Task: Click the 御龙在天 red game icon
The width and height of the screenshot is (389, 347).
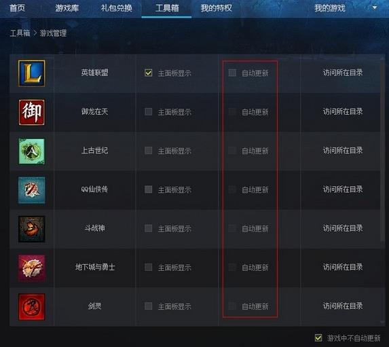Action: click(x=32, y=113)
